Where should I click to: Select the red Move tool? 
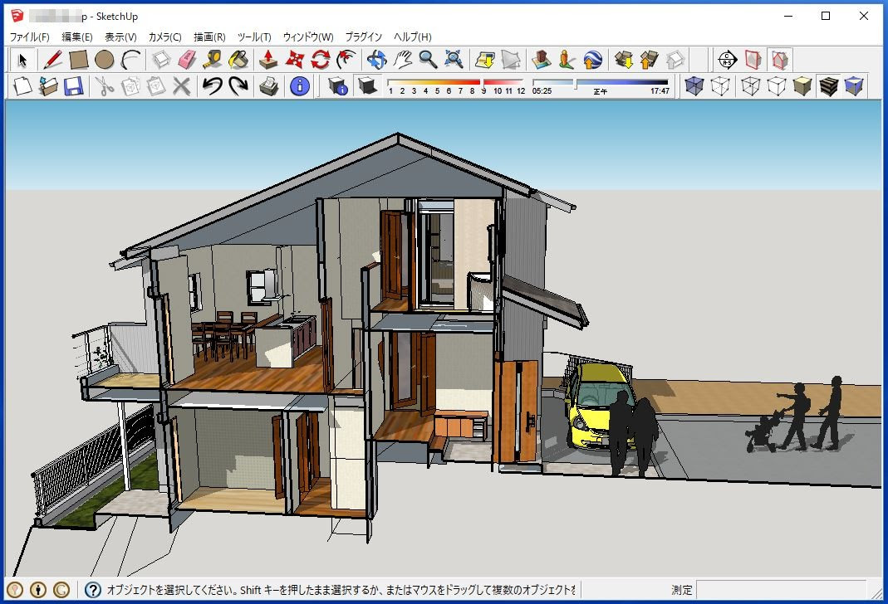coord(295,60)
